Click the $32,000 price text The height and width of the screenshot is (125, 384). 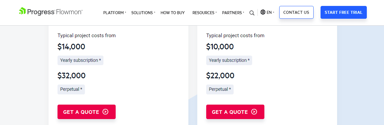(x=71, y=76)
